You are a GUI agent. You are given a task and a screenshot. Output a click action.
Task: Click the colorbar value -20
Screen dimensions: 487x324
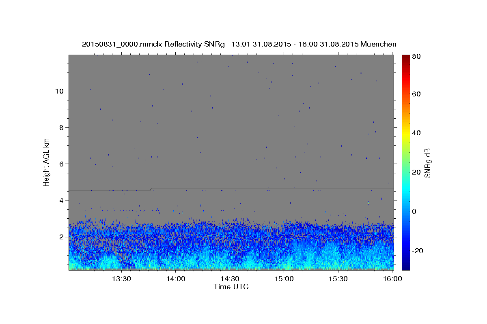pos(418,251)
